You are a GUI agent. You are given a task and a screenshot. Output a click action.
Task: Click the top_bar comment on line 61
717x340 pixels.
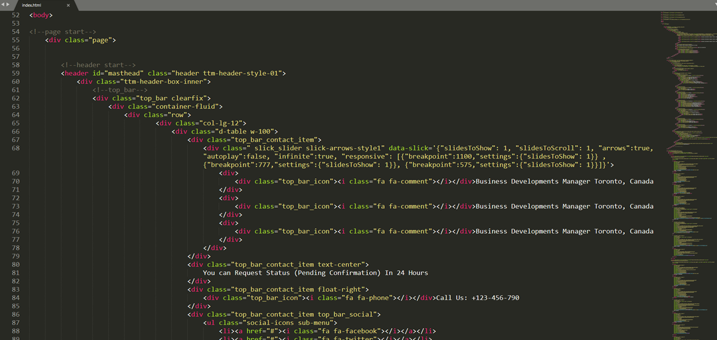tap(120, 90)
